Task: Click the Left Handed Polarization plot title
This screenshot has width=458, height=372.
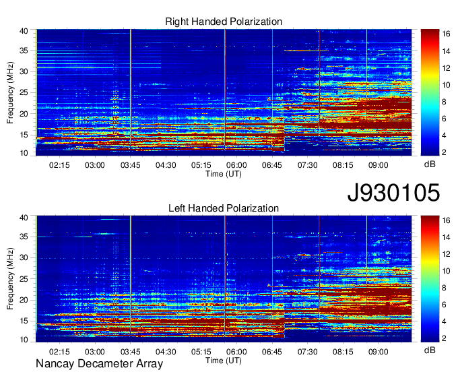Action: coord(224,208)
